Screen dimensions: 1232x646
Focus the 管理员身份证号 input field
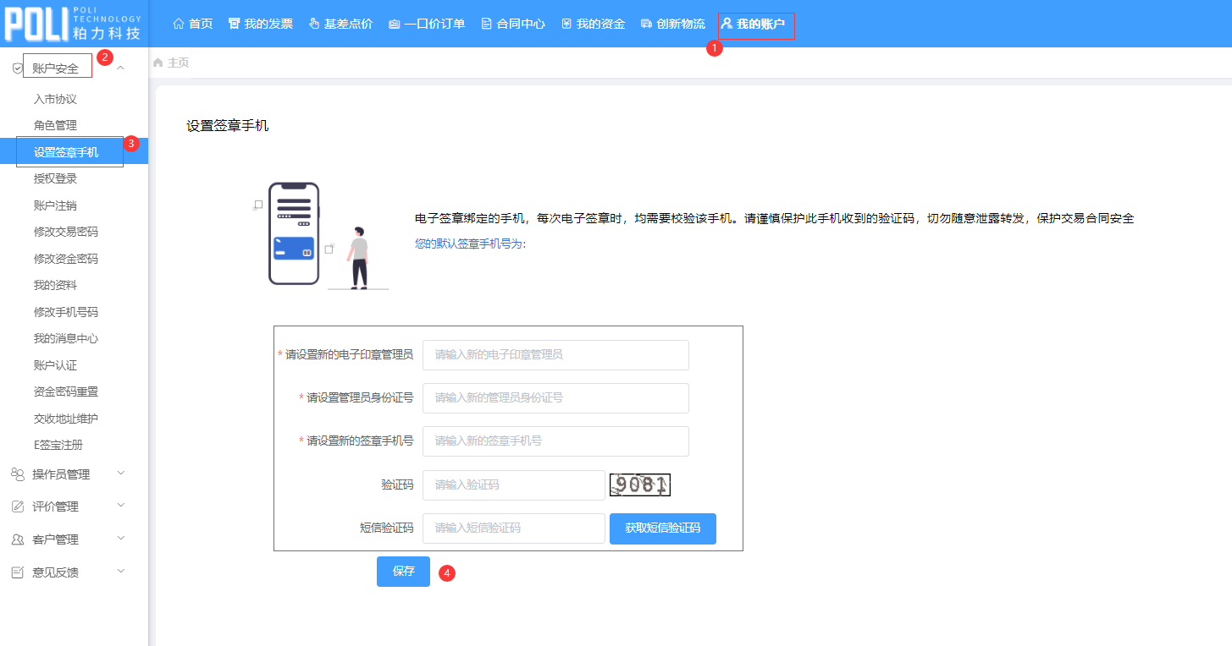click(555, 398)
